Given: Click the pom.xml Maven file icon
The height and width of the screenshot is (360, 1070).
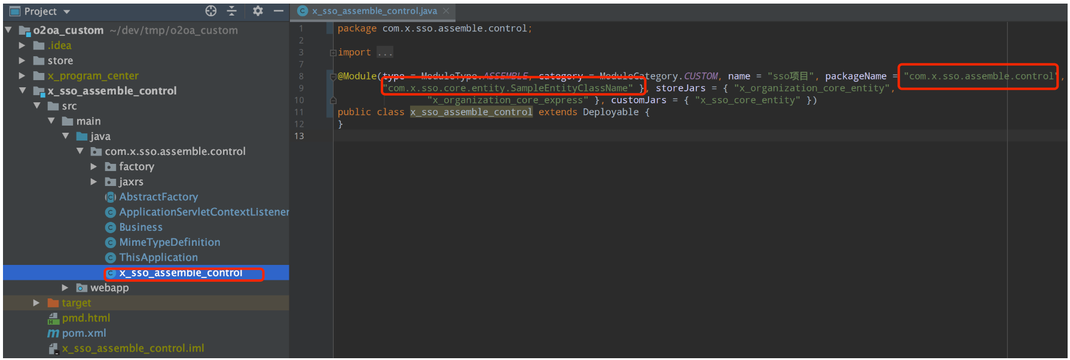Looking at the screenshot, I should [53, 333].
